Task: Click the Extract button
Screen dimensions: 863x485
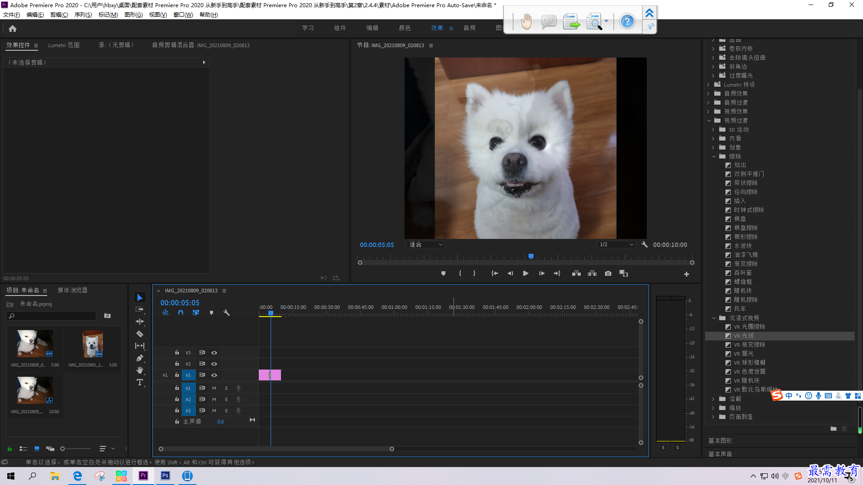Action: click(592, 273)
